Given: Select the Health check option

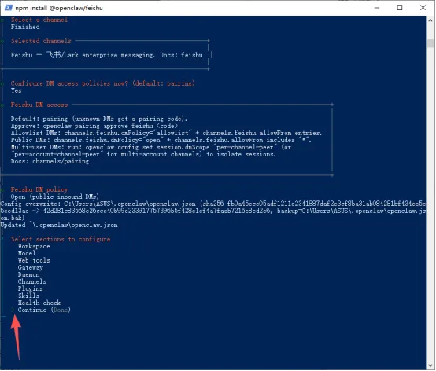Looking at the screenshot, I should pyautogui.click(x=39, y=303).
